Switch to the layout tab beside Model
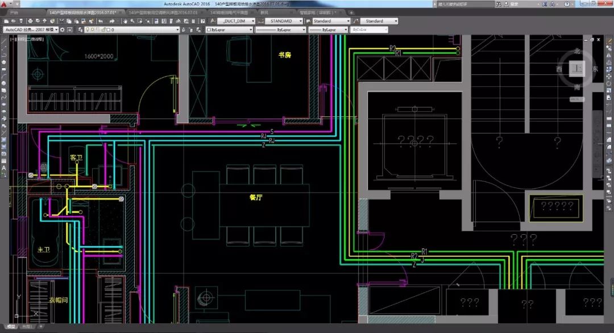The height and width of the screenshot is (333, 614). click(27, 326)
